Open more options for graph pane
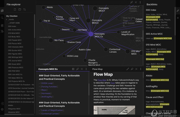The width and height of the screenshot is (180, 117). pos(140,2)
